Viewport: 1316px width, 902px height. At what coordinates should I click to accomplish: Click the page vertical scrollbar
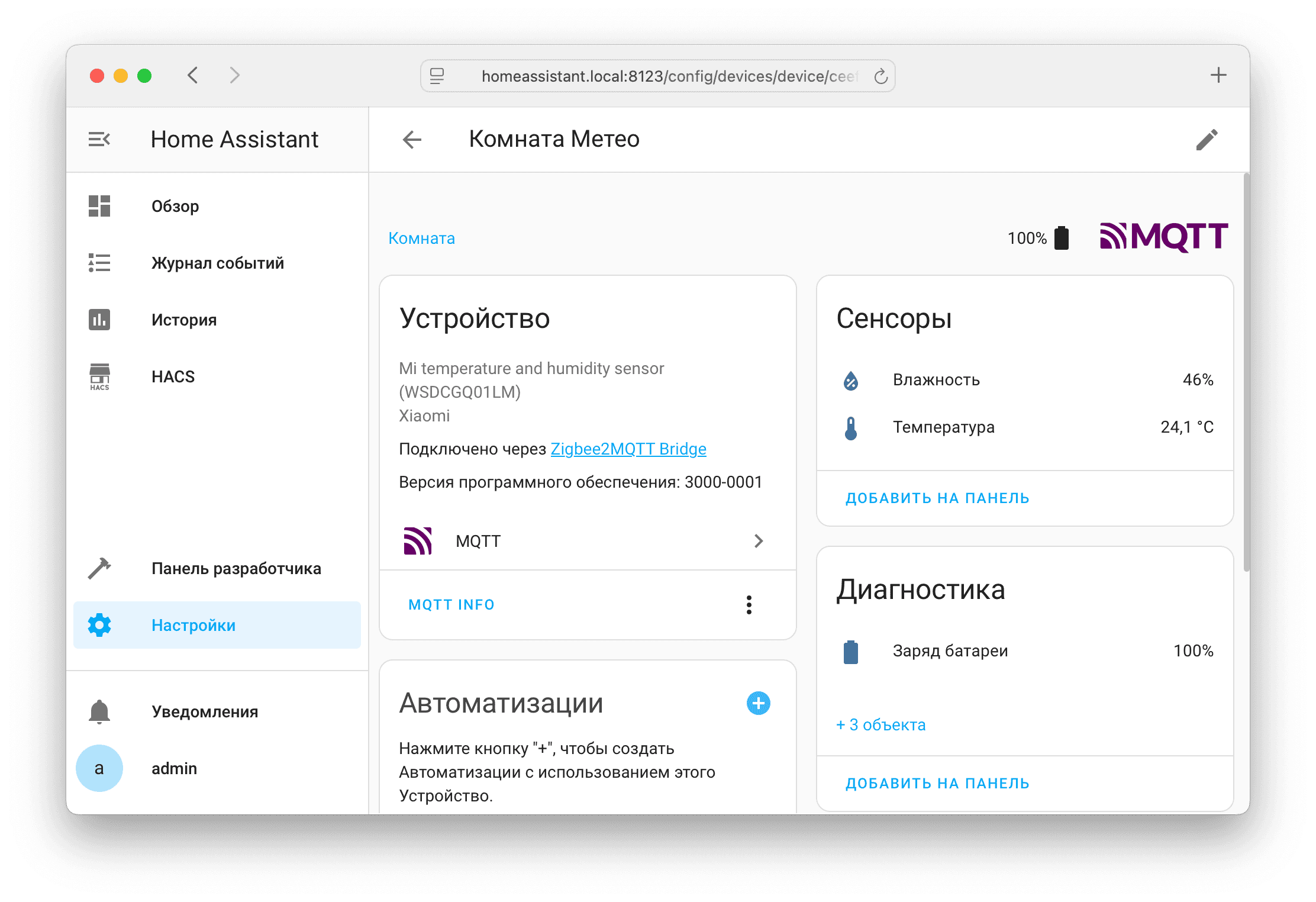(x=1246, y=373)
